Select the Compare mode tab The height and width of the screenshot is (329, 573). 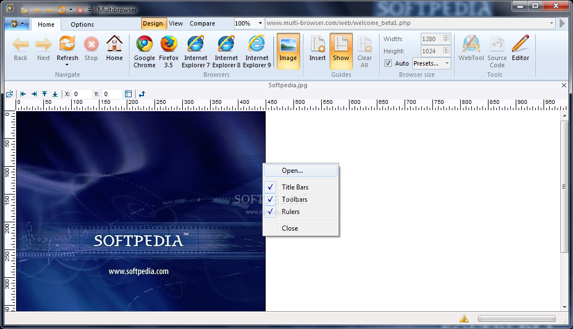(202, 23)
